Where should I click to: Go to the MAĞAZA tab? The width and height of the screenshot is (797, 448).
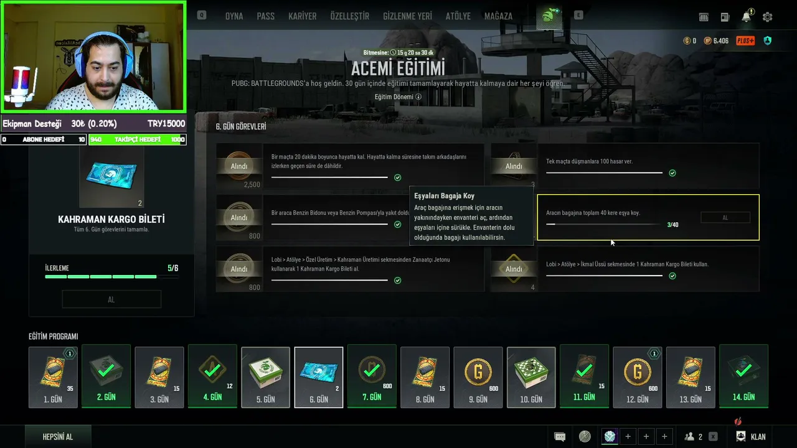[x=499, y=16]
